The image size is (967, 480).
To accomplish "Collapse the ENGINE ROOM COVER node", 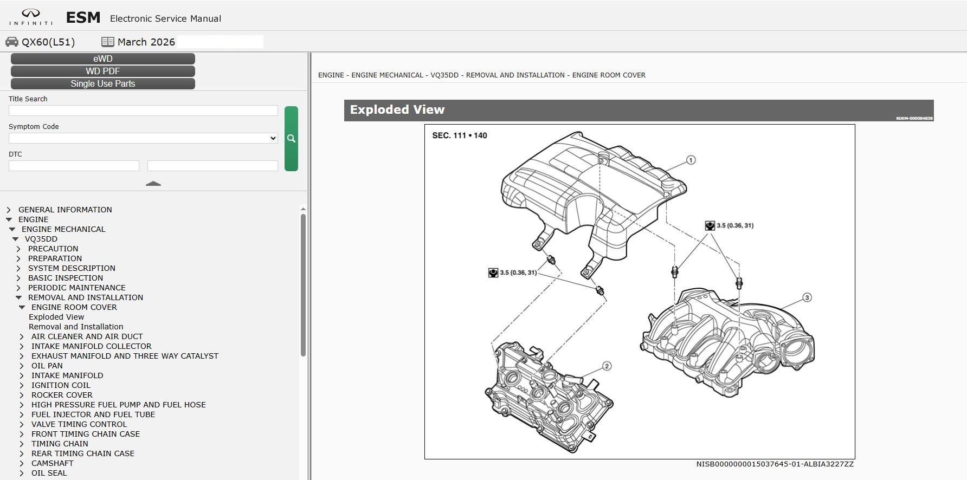I will [x=22, y=307].
